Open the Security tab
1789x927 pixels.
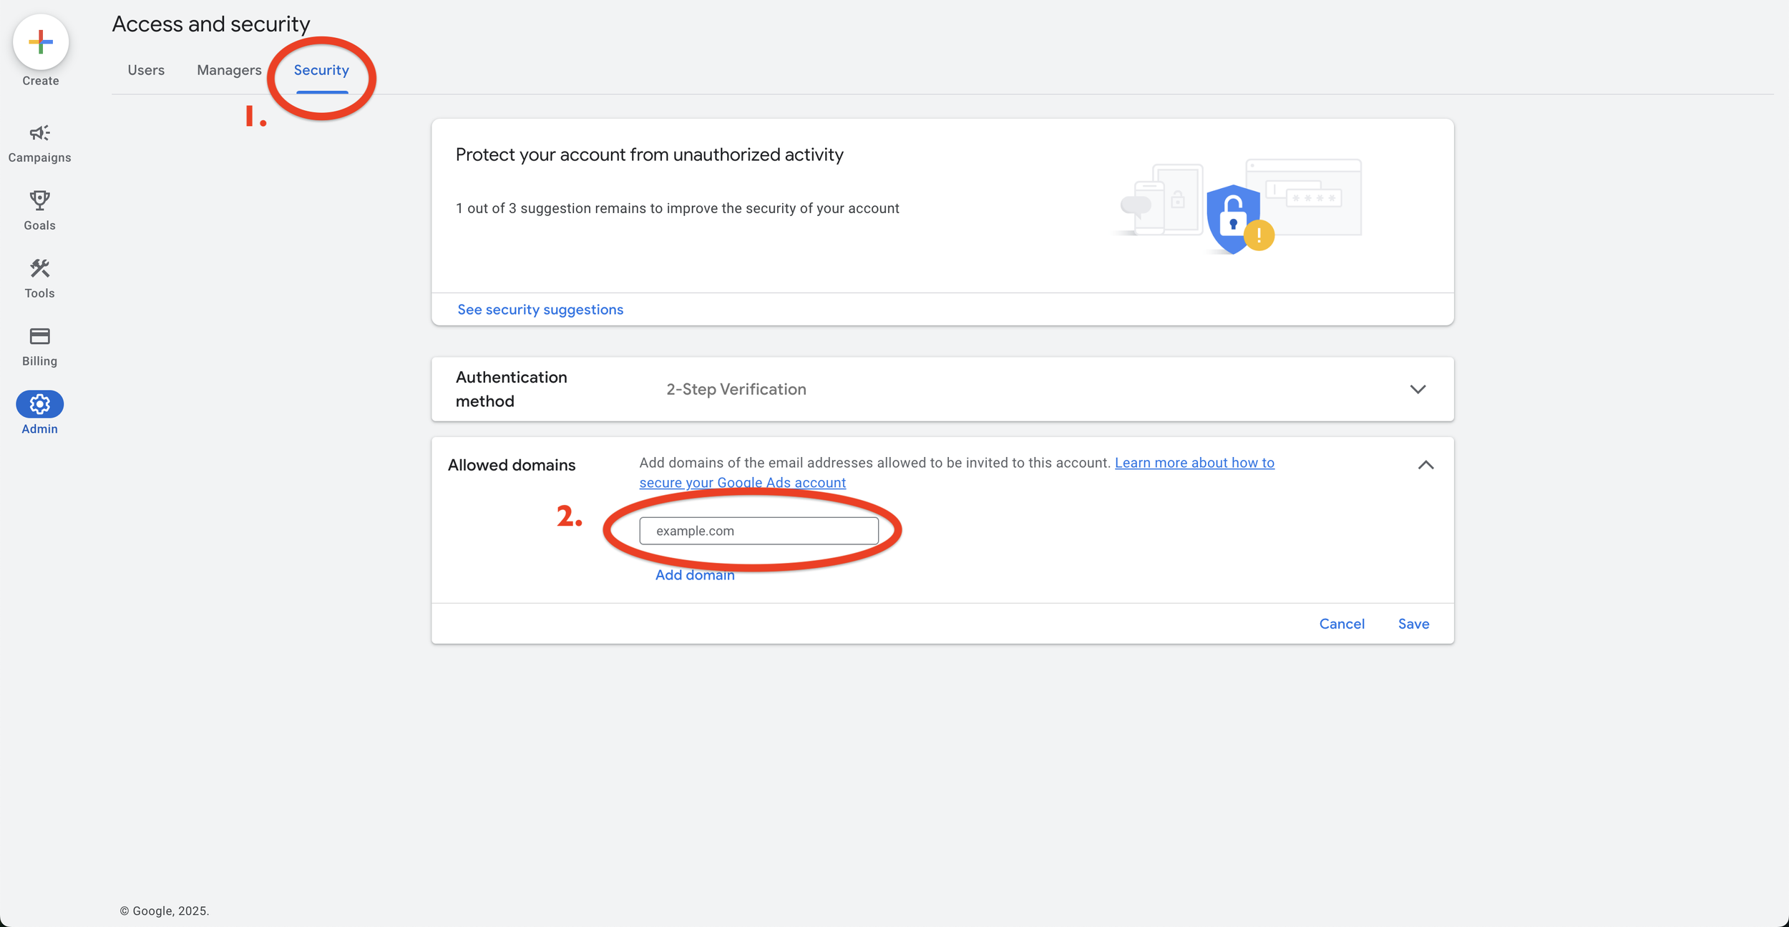(321, 69)
